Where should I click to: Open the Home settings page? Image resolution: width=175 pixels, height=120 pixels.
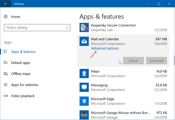[x=15, y=17]
